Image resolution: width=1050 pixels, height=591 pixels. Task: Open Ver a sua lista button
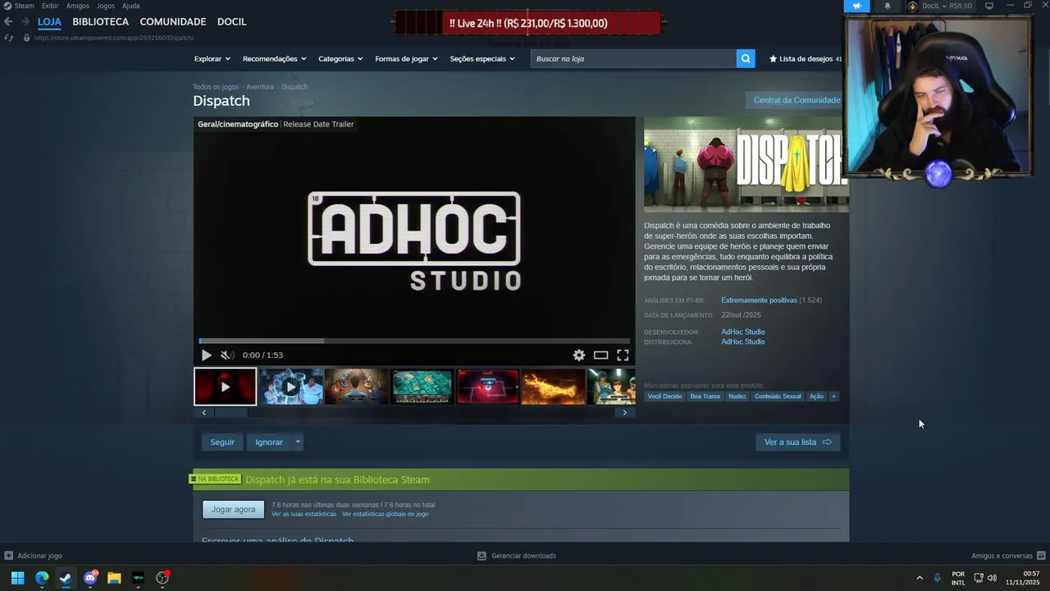pyautogui.click(x=797, y=442)
